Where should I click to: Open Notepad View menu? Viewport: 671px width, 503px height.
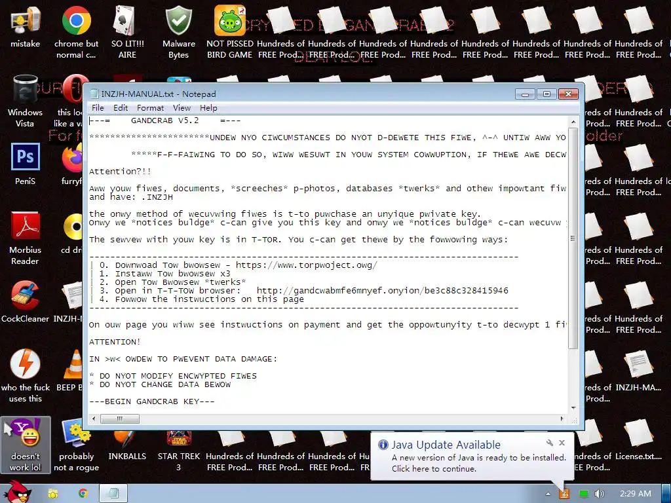pyautogui.click(x=182, y=108)
